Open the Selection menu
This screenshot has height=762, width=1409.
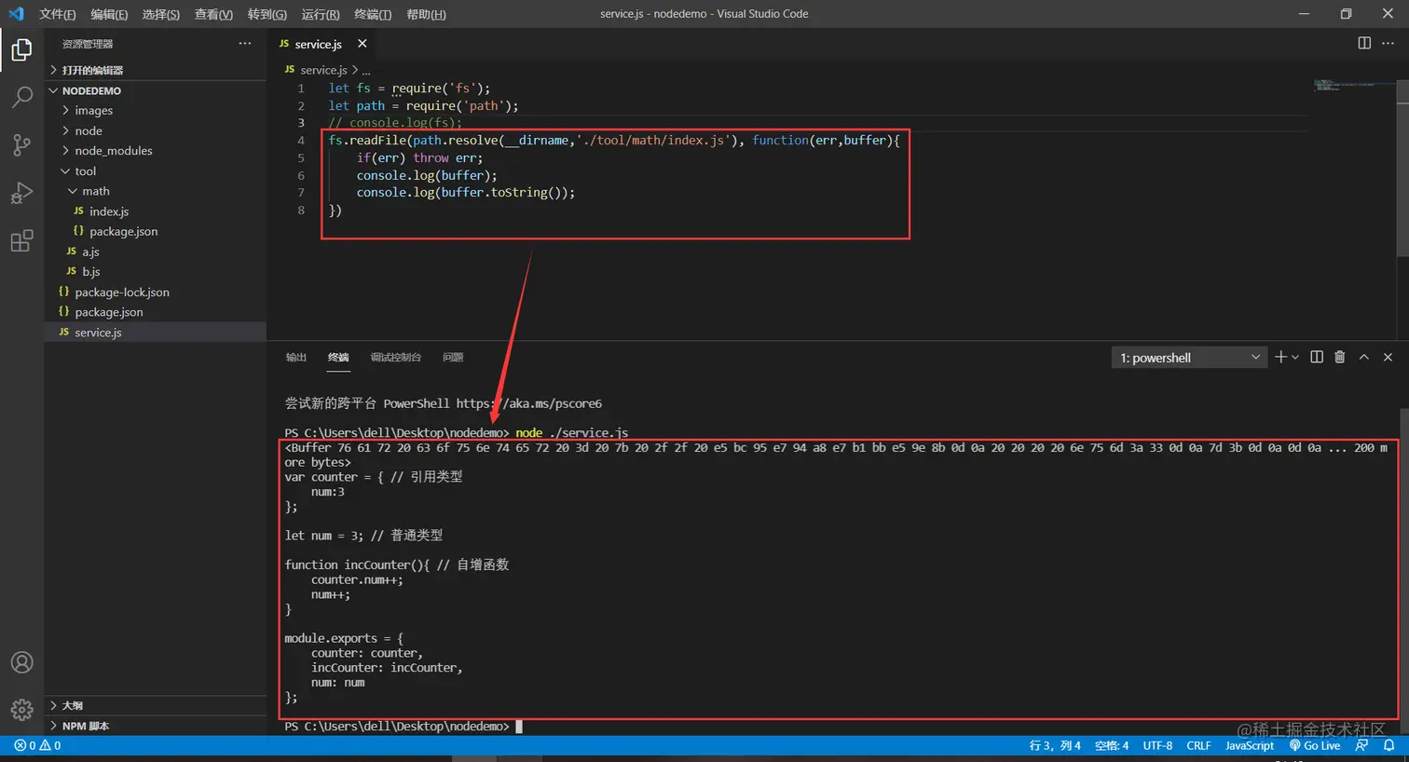pos(160,14)
